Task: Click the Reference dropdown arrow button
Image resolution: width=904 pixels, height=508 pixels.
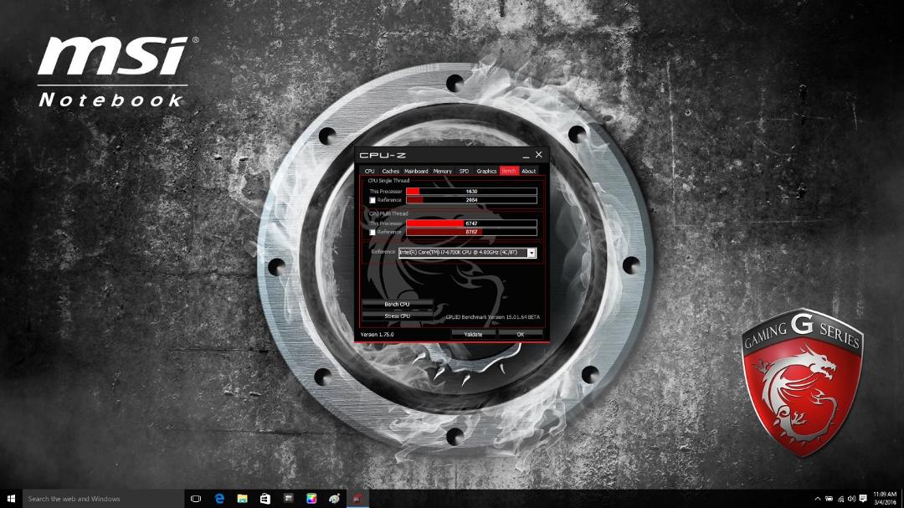Action: 532,253
